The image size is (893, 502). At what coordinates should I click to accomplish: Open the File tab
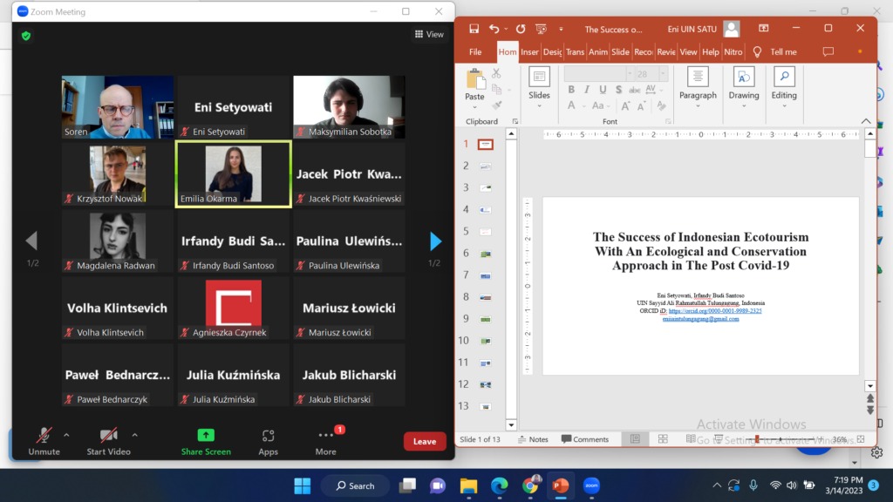click(x=475, y=51)
